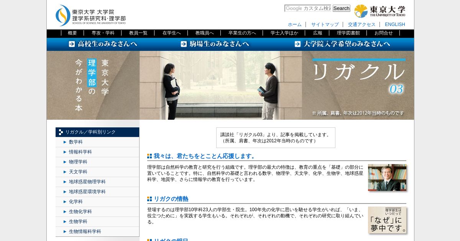Viewport: 460px width, 241px height.
Task: Open the ホーム link
Action: point(295,24)
